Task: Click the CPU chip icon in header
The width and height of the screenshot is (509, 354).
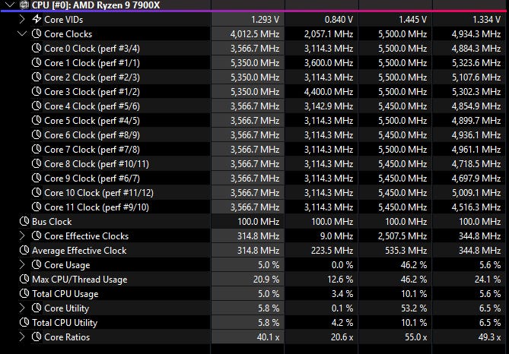Action: pyautogui.click(x=24, y=5)
